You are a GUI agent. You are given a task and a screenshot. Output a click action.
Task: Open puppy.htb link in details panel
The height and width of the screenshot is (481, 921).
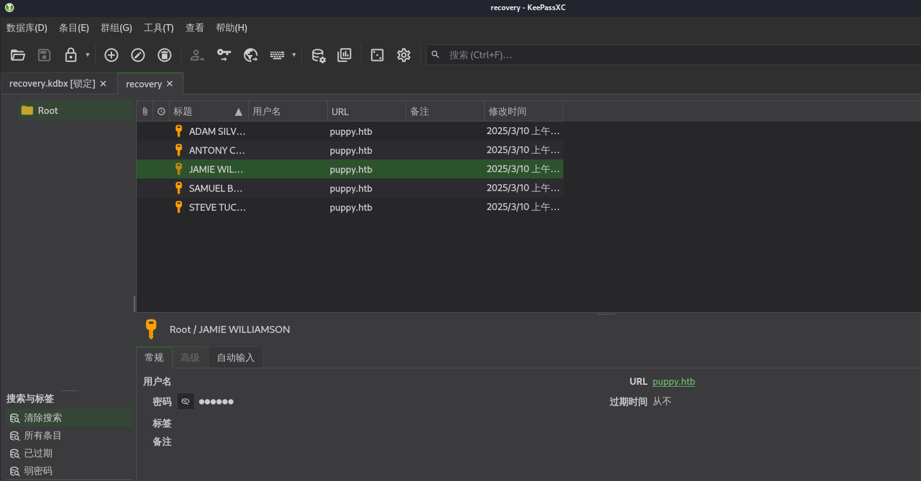coord(674,382)
